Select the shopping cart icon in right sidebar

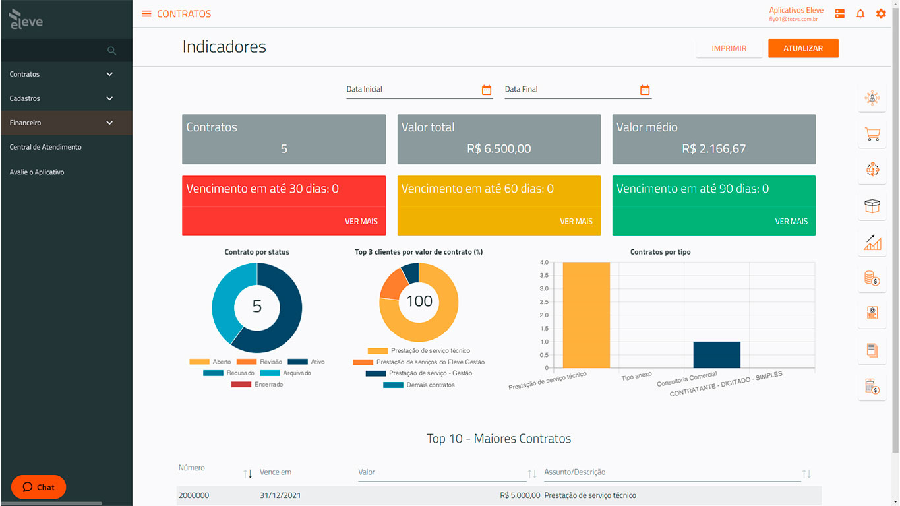point(872,134)
